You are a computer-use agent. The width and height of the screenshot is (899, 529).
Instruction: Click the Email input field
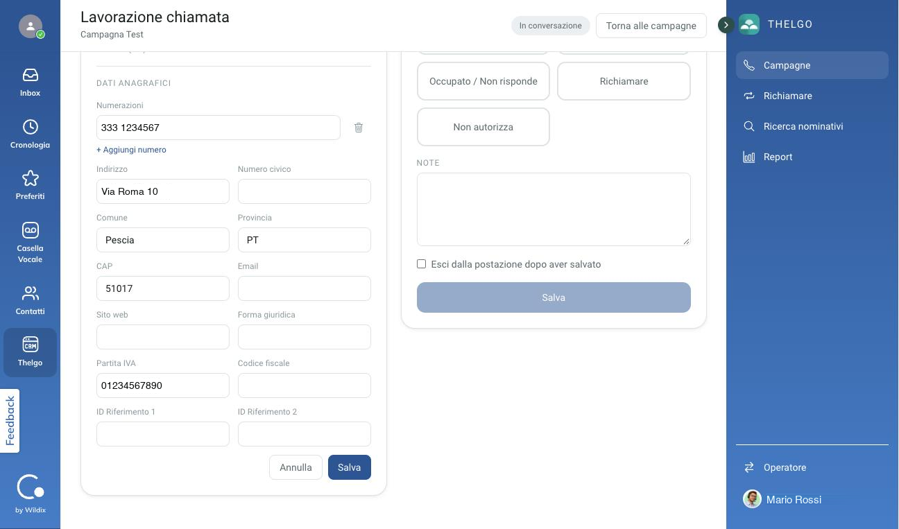coord(305,288)
